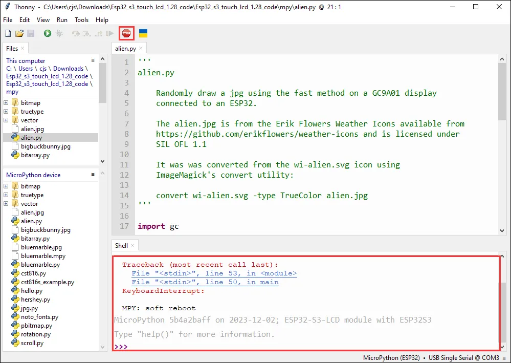Click the Save floppy disk icon

click(31, 33)
